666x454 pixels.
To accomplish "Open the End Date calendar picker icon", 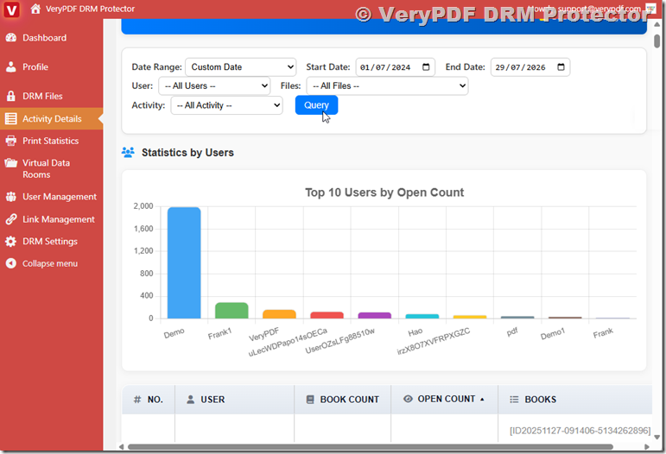I will (561, 67).
